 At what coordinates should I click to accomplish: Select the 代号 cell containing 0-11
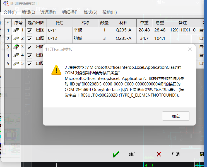(59, 30)
